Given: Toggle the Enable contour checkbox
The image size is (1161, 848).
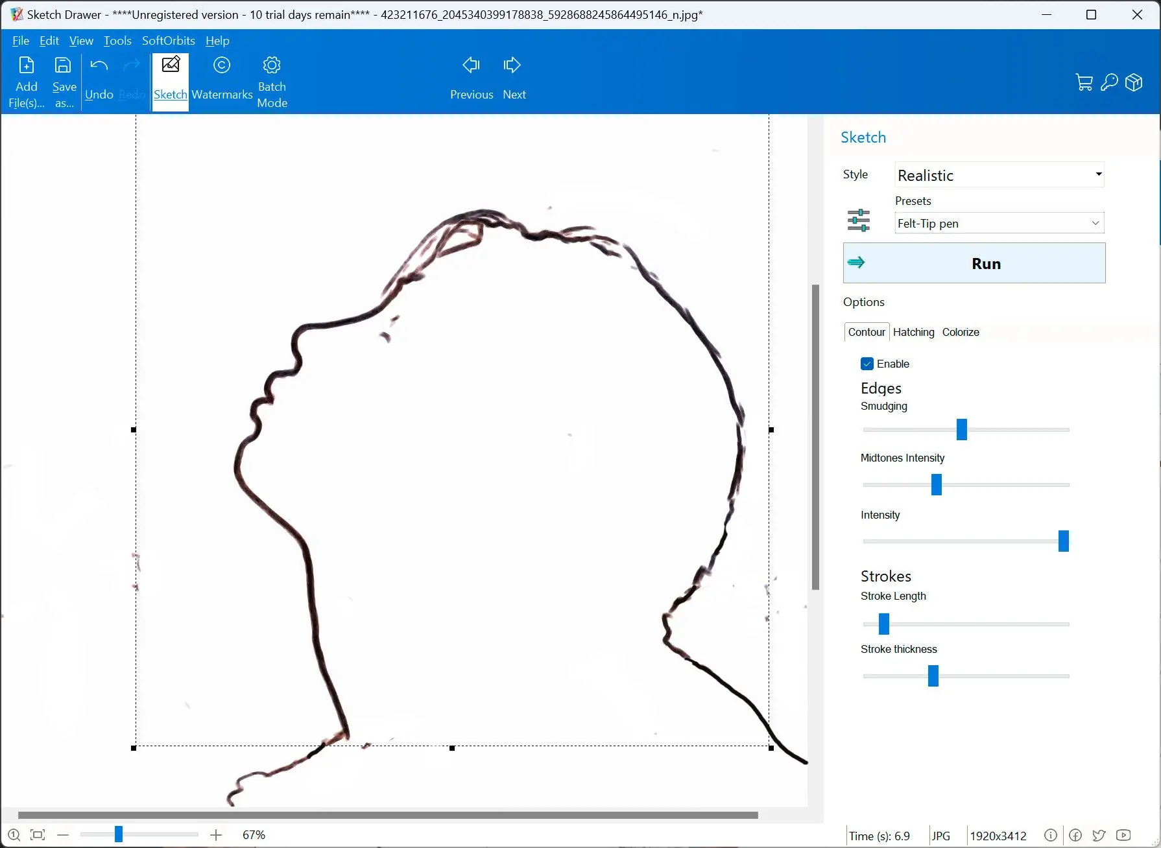Looking at the screenshot, I should click(x=867, y=364).
